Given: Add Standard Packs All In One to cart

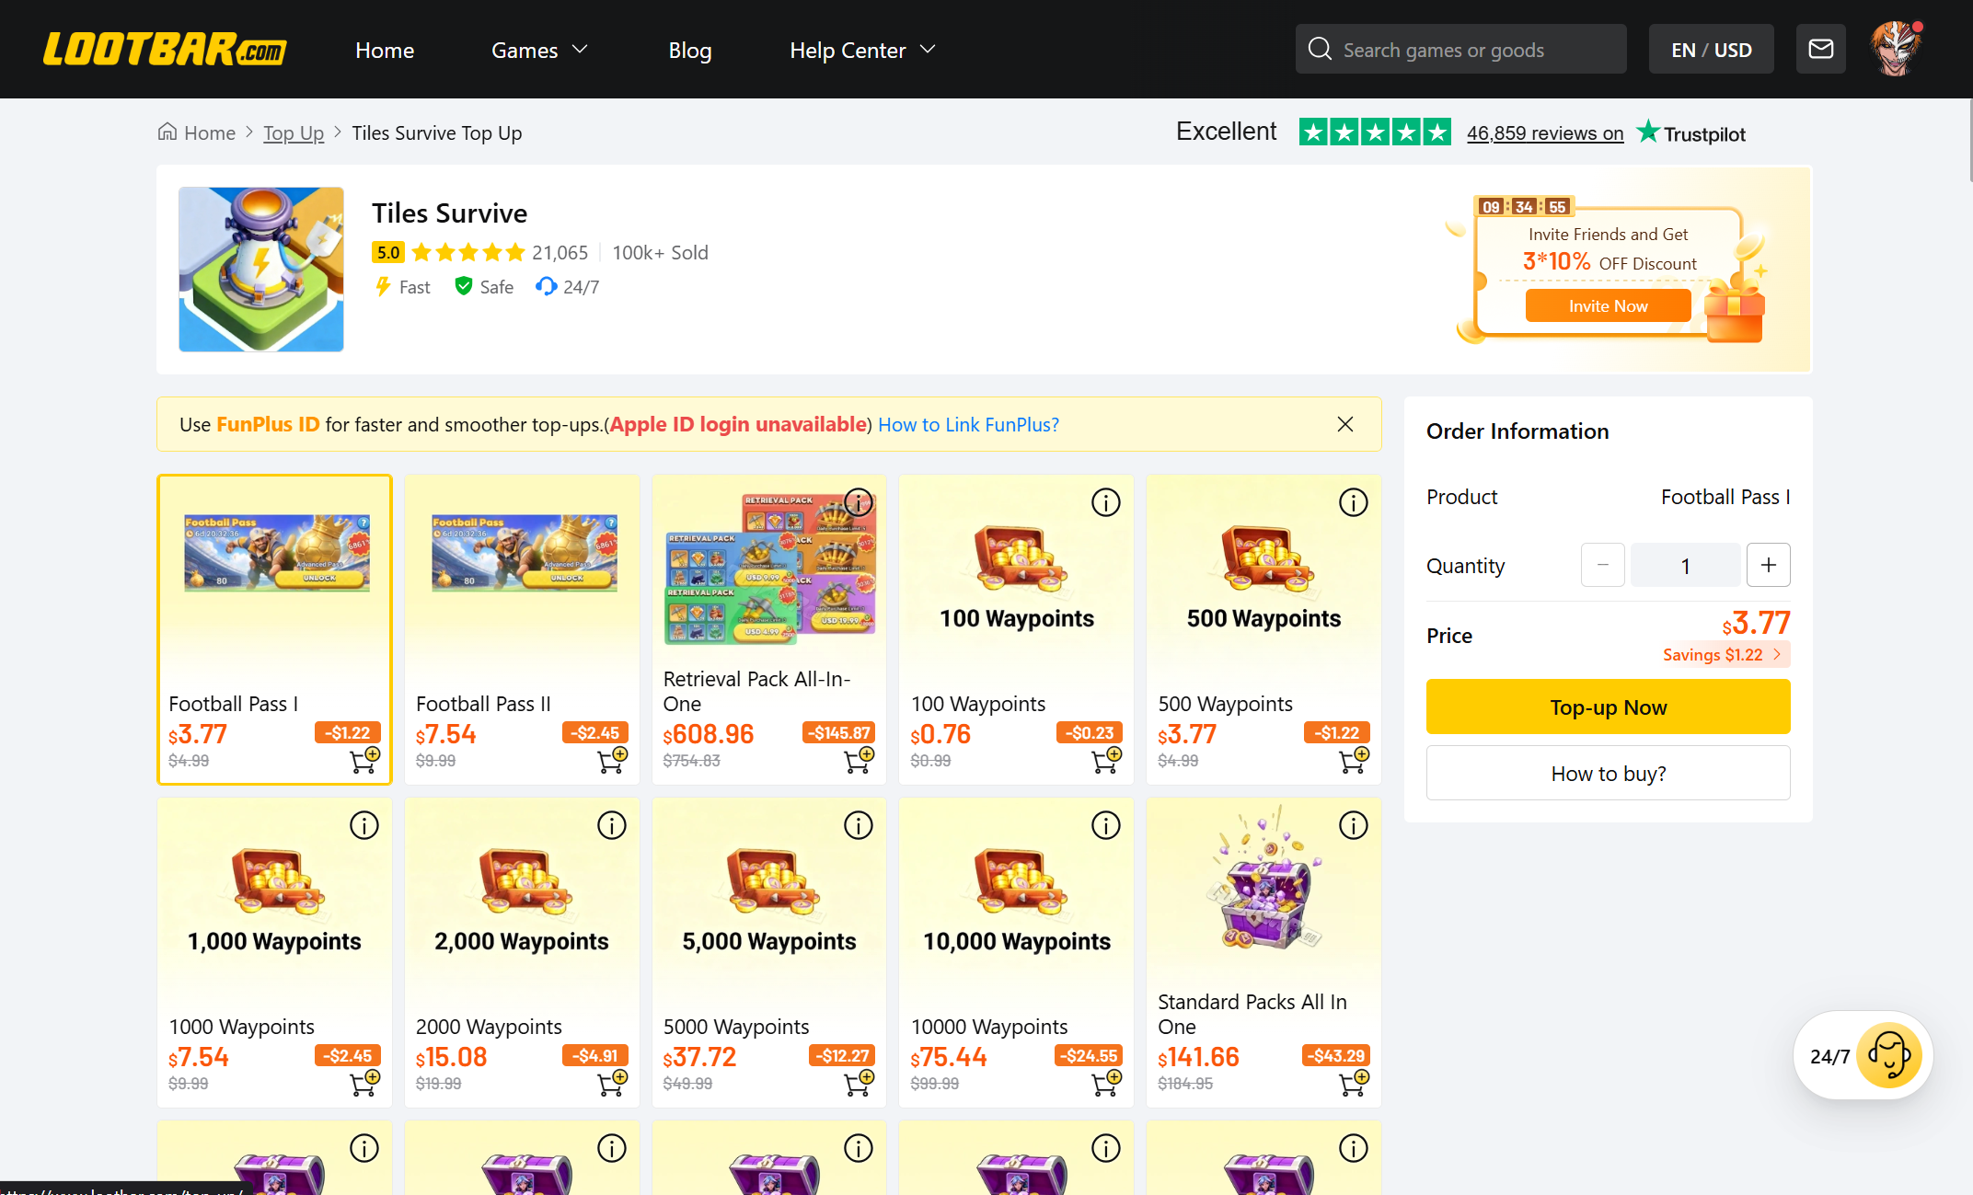Looking at the screenshot, I should click(1354, 1083).
